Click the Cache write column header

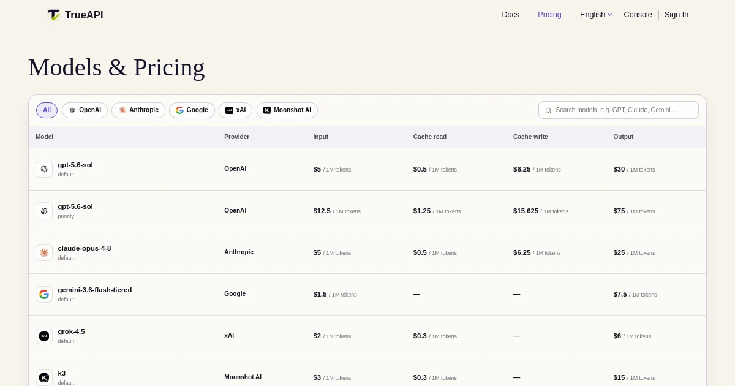[x=530, y=137]
